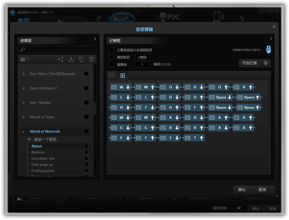289x220 pixels.
Task: Check the Attack macro box
Action: [86, 146]
